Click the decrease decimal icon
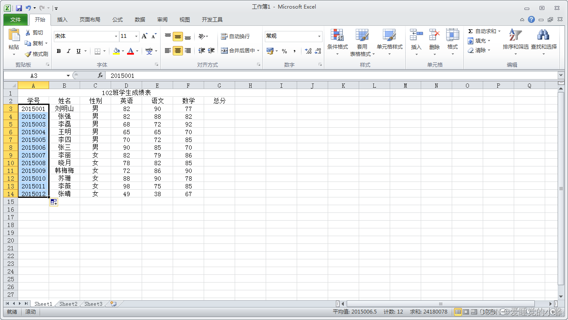Screen dimensions: 568x320 pos(318,51)
